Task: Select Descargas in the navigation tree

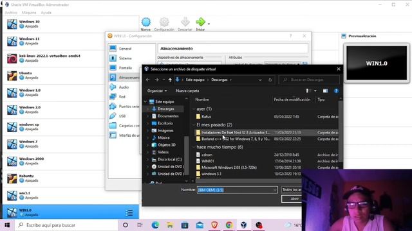Action: [x=166, y=109]
